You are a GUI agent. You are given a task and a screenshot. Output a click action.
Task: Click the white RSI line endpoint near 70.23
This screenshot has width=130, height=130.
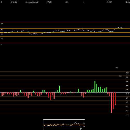[x=115, y=28]
